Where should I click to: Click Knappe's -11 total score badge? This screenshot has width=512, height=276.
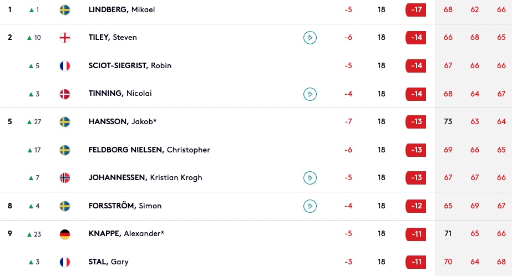point(415,234)
